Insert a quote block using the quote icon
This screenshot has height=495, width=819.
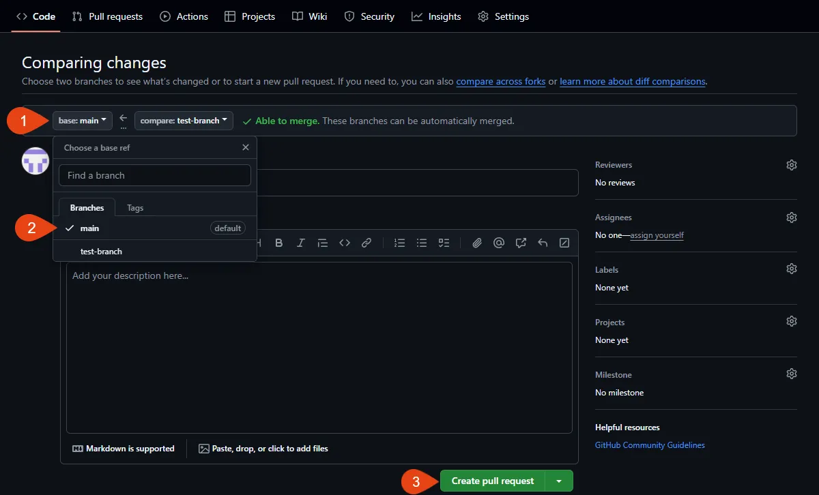pyautogui.click(x=322, y=242)
